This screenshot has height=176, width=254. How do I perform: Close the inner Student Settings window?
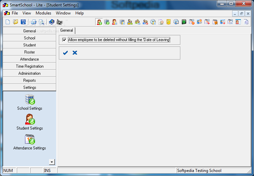pos(248,13)
